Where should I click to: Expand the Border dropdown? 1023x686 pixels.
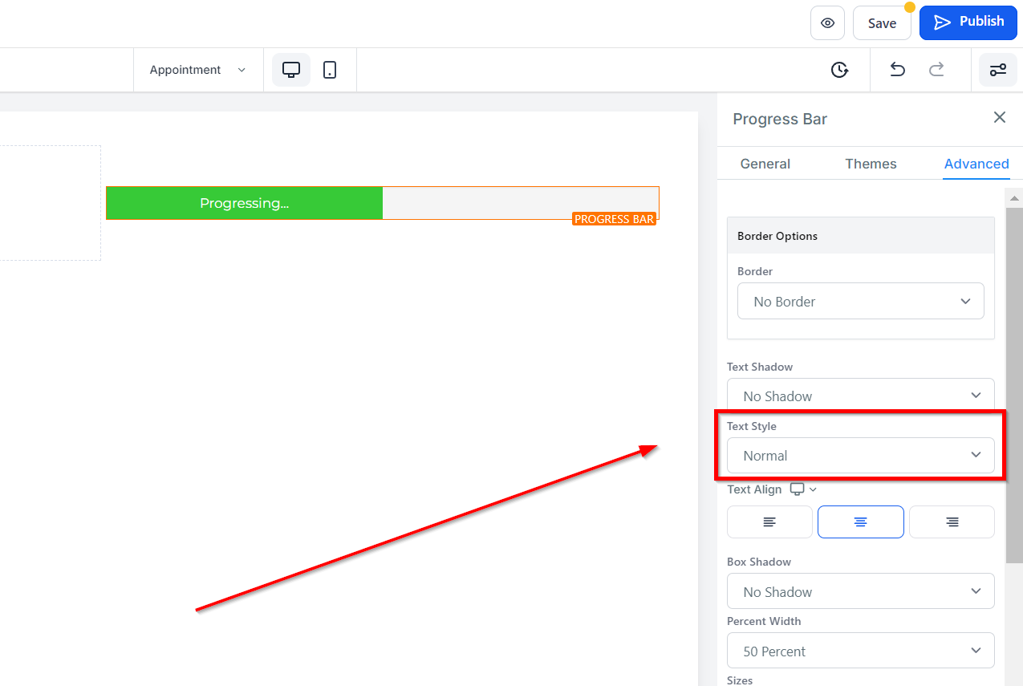click(860, 302)
